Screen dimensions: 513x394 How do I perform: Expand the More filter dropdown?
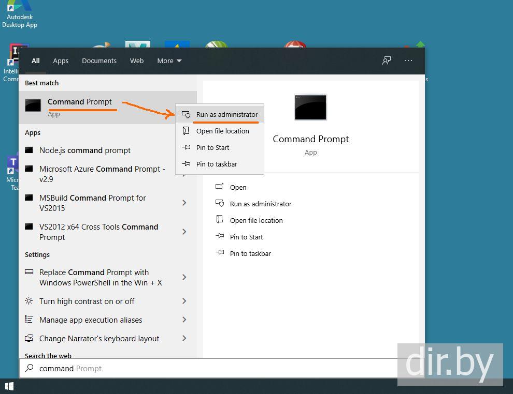point(169,61)
